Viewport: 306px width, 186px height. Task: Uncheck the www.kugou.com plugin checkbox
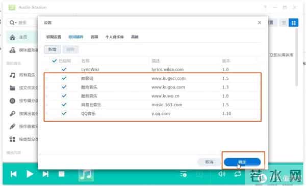pos(64,87)
